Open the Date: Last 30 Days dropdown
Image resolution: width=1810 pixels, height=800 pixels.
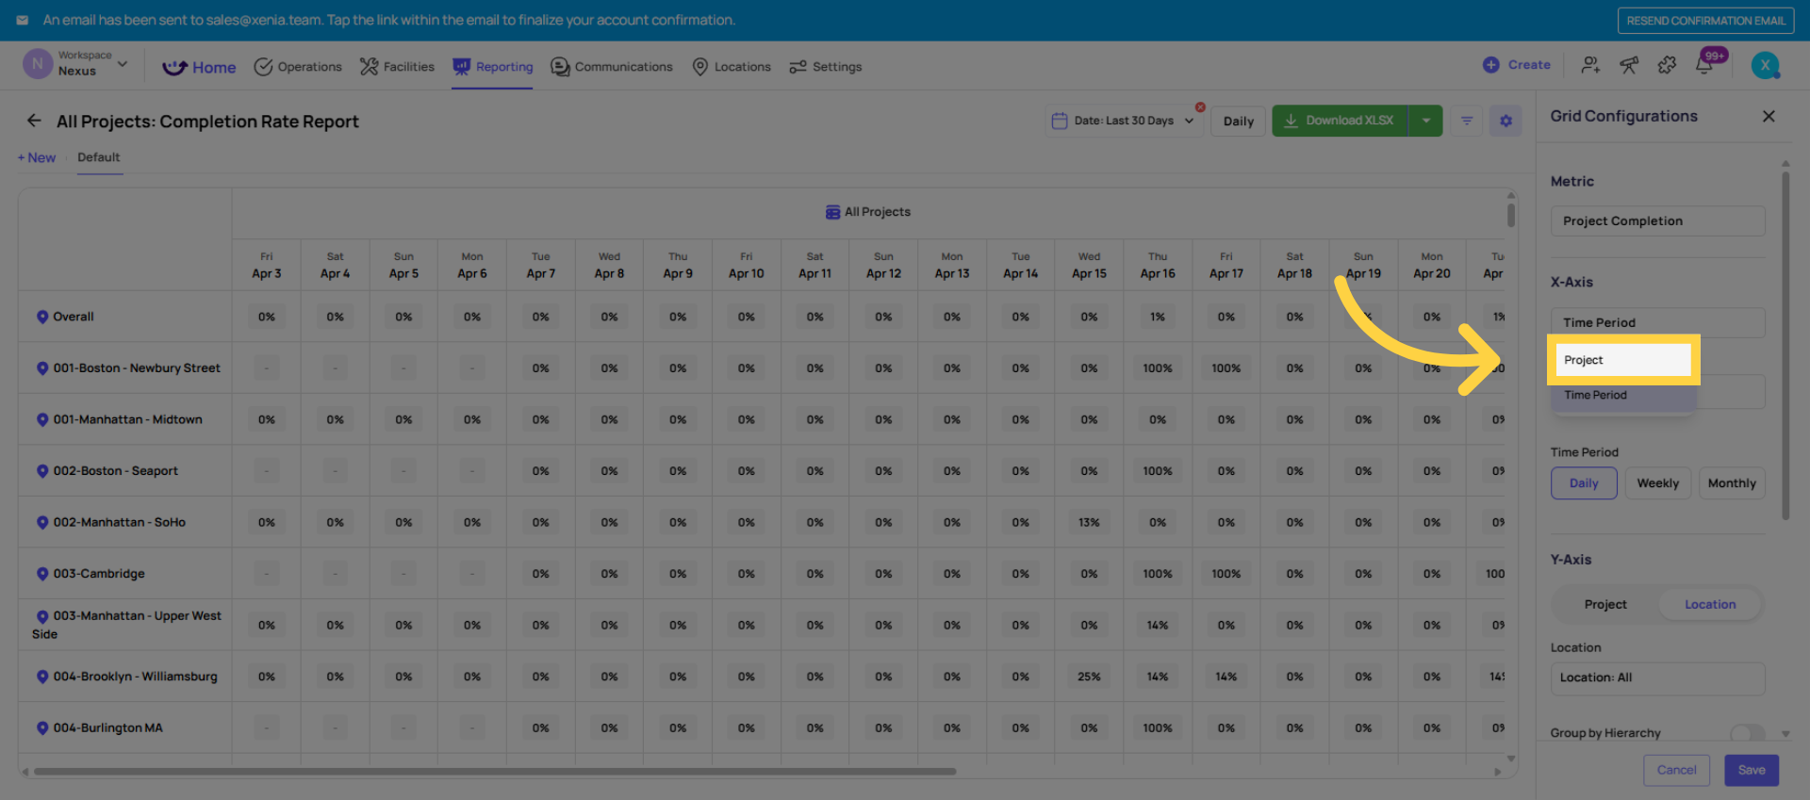click(x=1124, y=121)
